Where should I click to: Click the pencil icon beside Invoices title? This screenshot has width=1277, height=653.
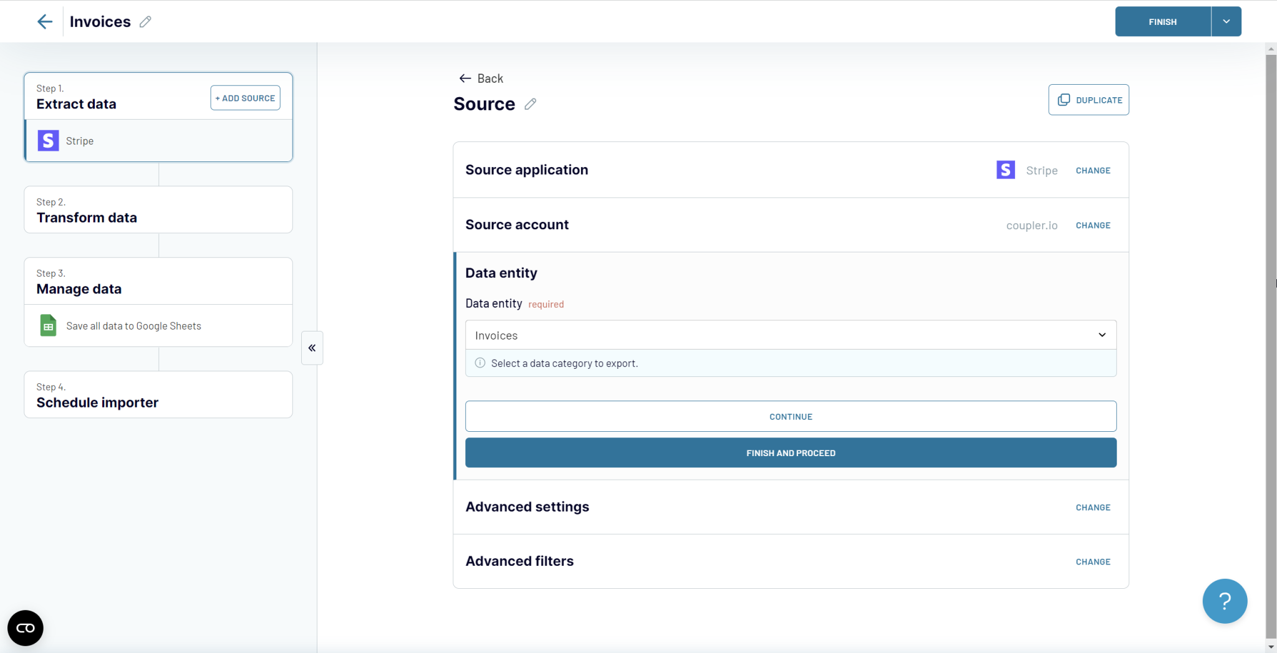tap(146, 21)
